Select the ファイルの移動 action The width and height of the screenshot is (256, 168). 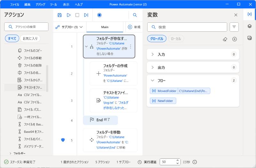coord(30,58)
